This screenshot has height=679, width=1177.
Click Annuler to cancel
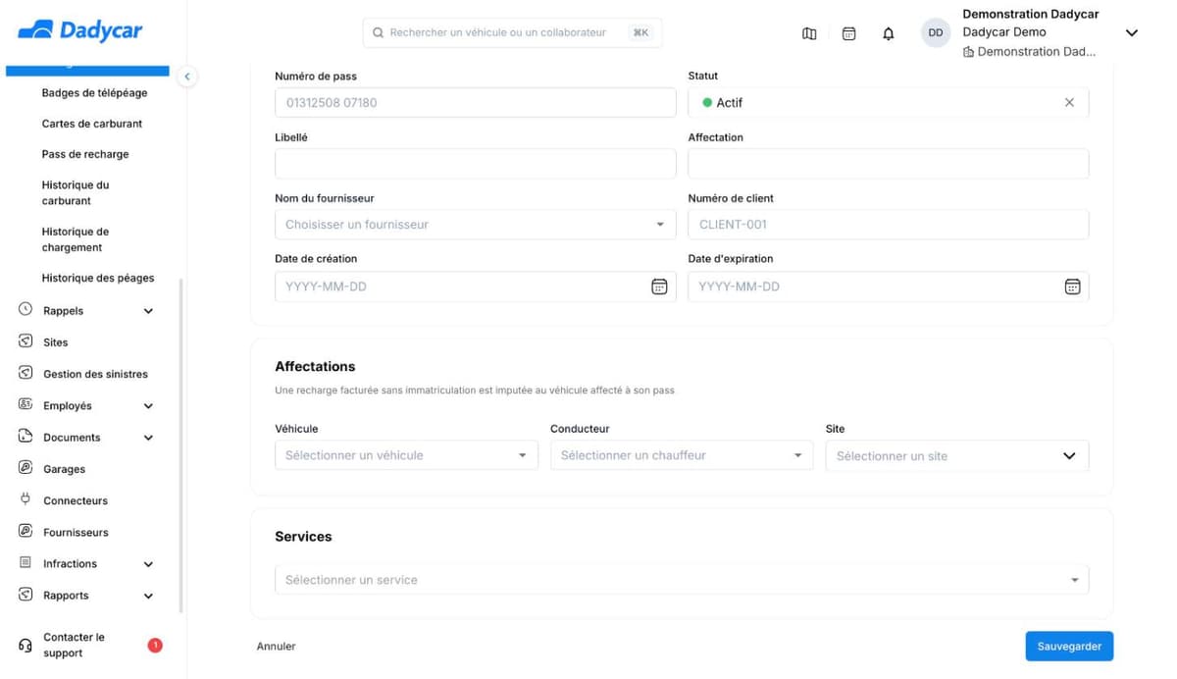pyautogui.click(x=277, y=646)
